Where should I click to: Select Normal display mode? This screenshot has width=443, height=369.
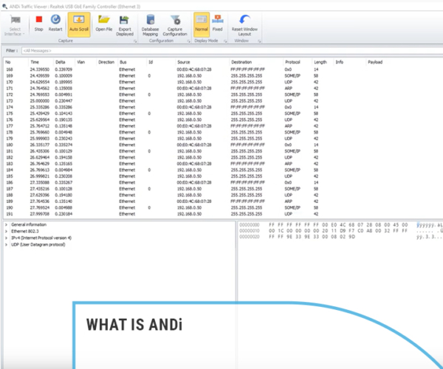[202, 25]
